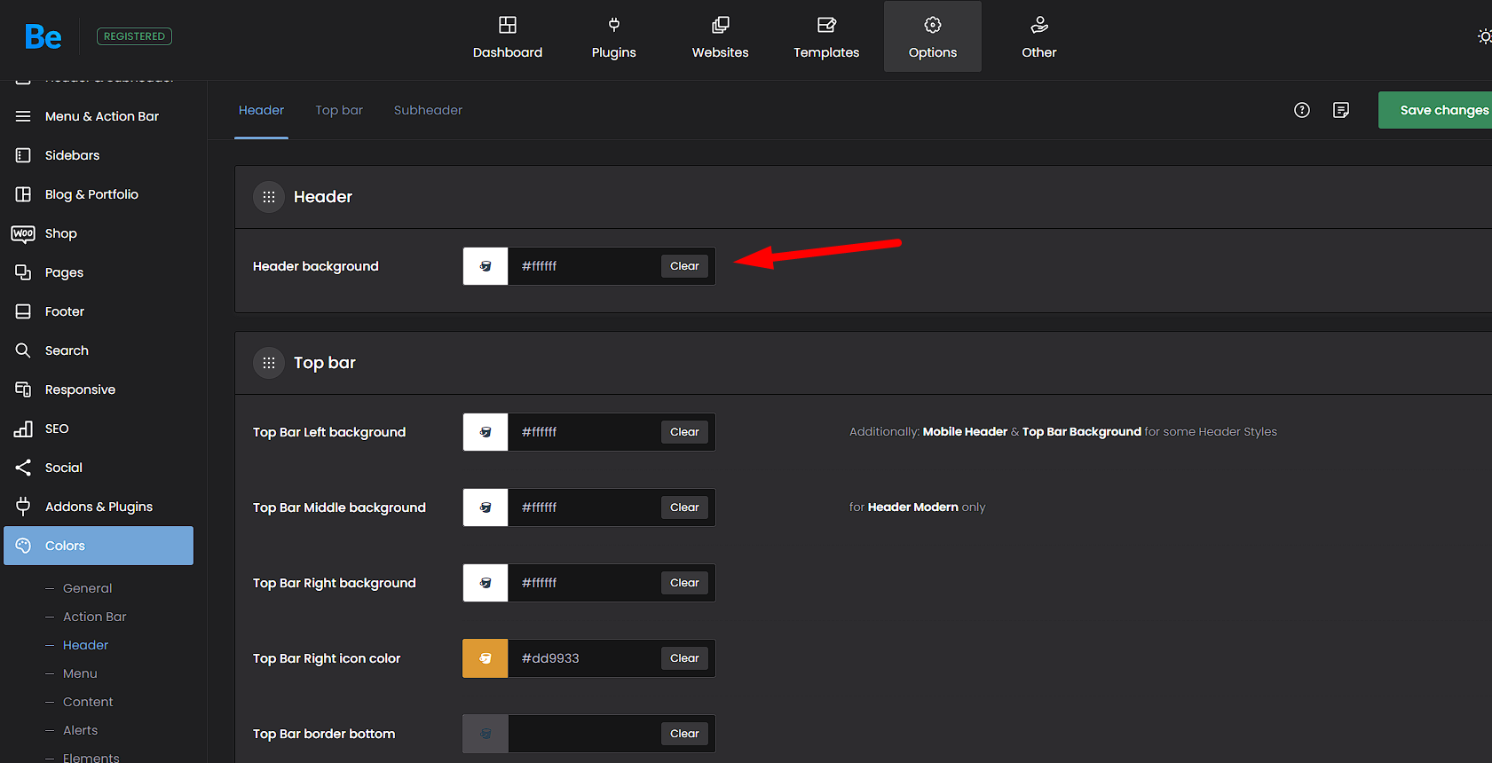Select Header submenu under Colors
The width and height of the screenshot is (1492, 763).
[85, 645]
